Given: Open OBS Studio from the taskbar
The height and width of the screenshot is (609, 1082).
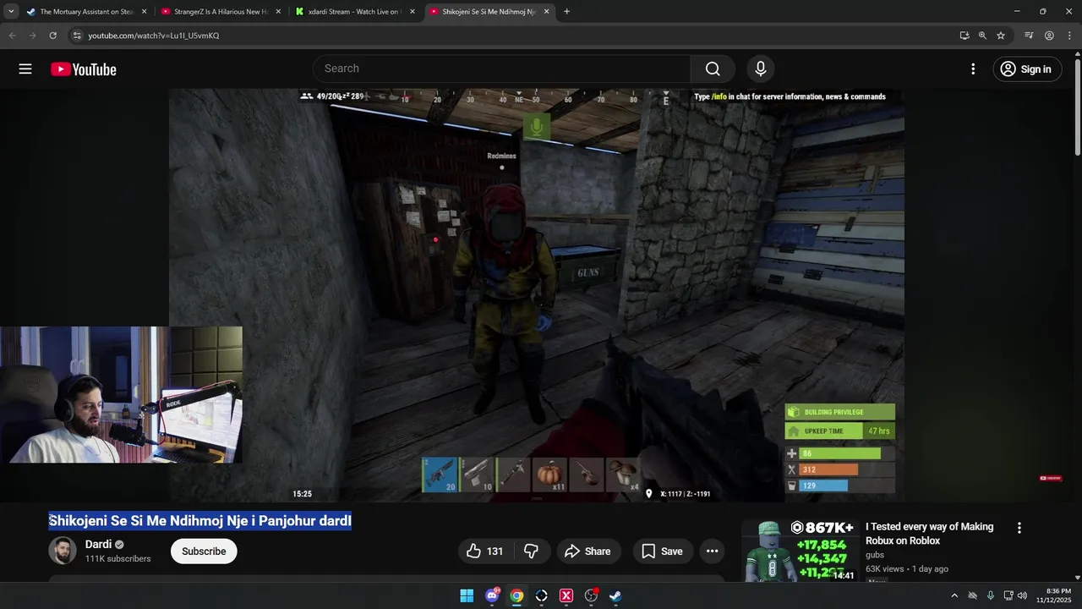Looking at the screenshot, I should pos(591,595).
